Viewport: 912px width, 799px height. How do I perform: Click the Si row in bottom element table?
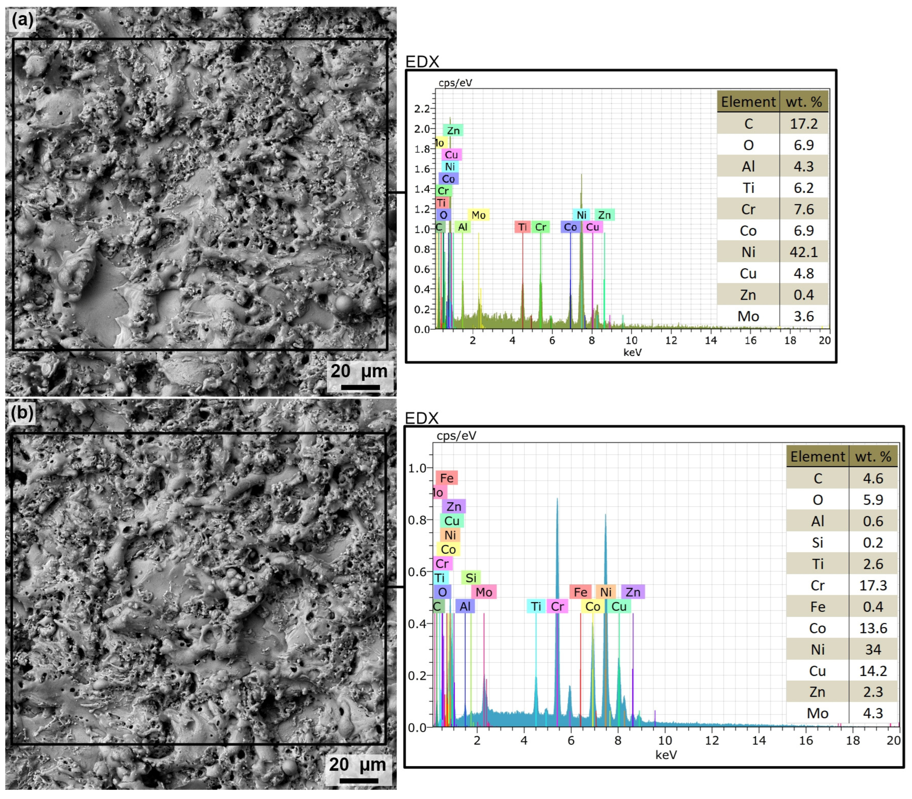(817, 542)
